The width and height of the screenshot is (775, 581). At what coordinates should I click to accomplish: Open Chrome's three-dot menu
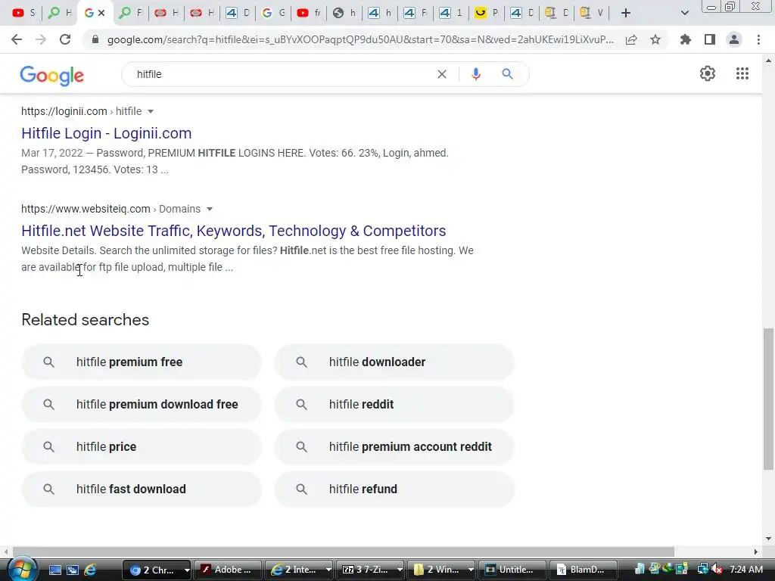(758, 39)
